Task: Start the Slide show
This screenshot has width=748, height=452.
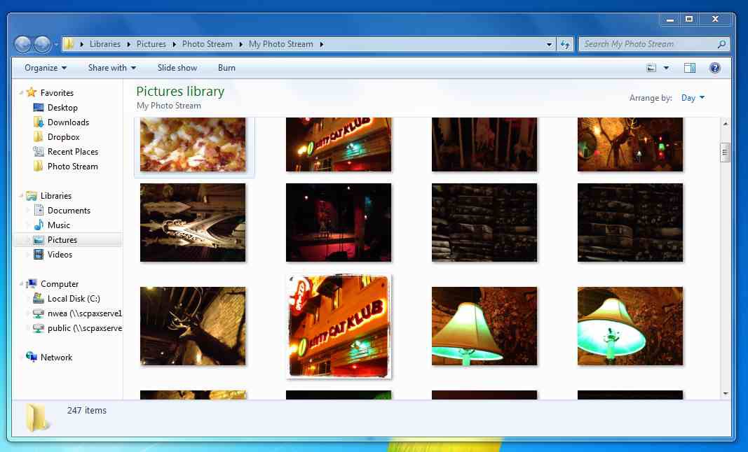Action: point(177,68)
